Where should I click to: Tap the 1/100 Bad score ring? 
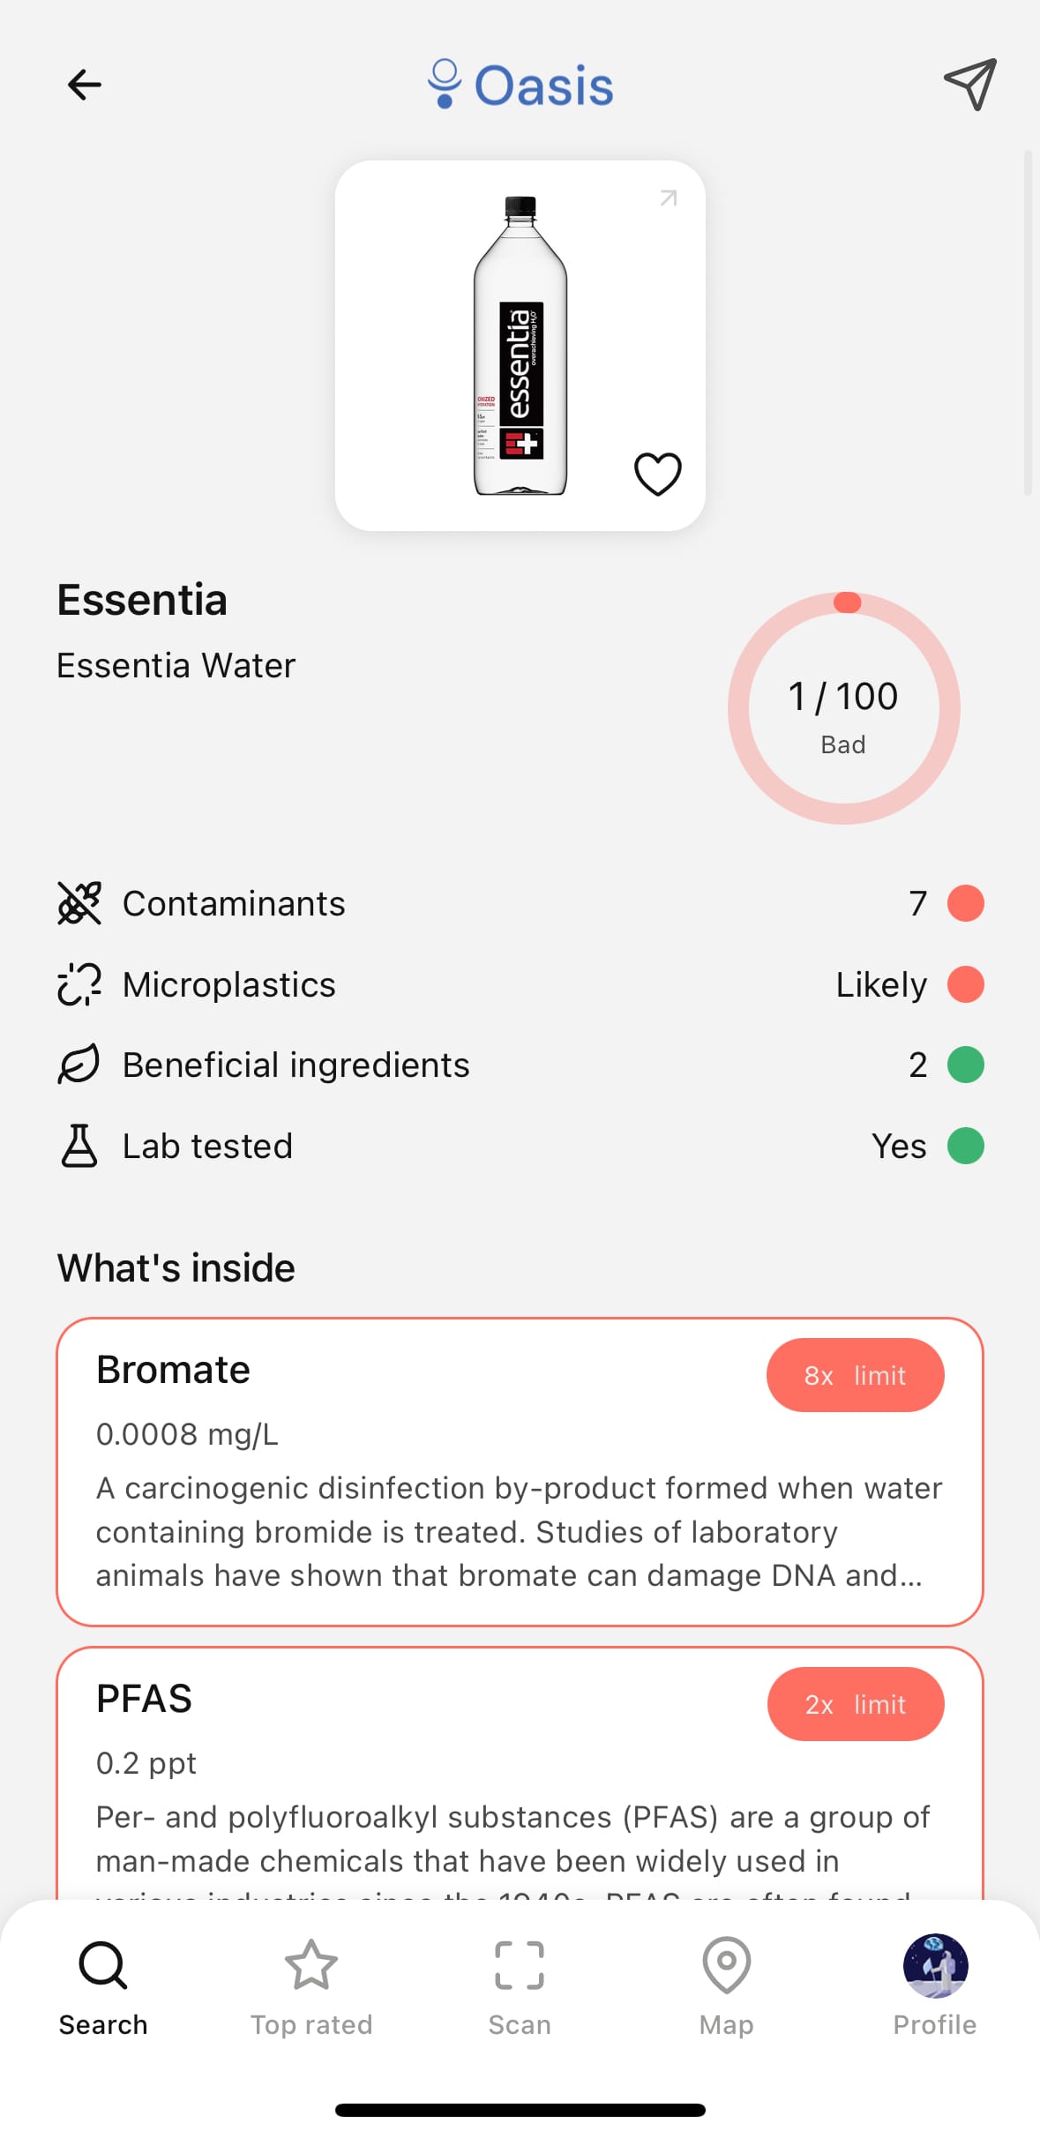[843, 708]
